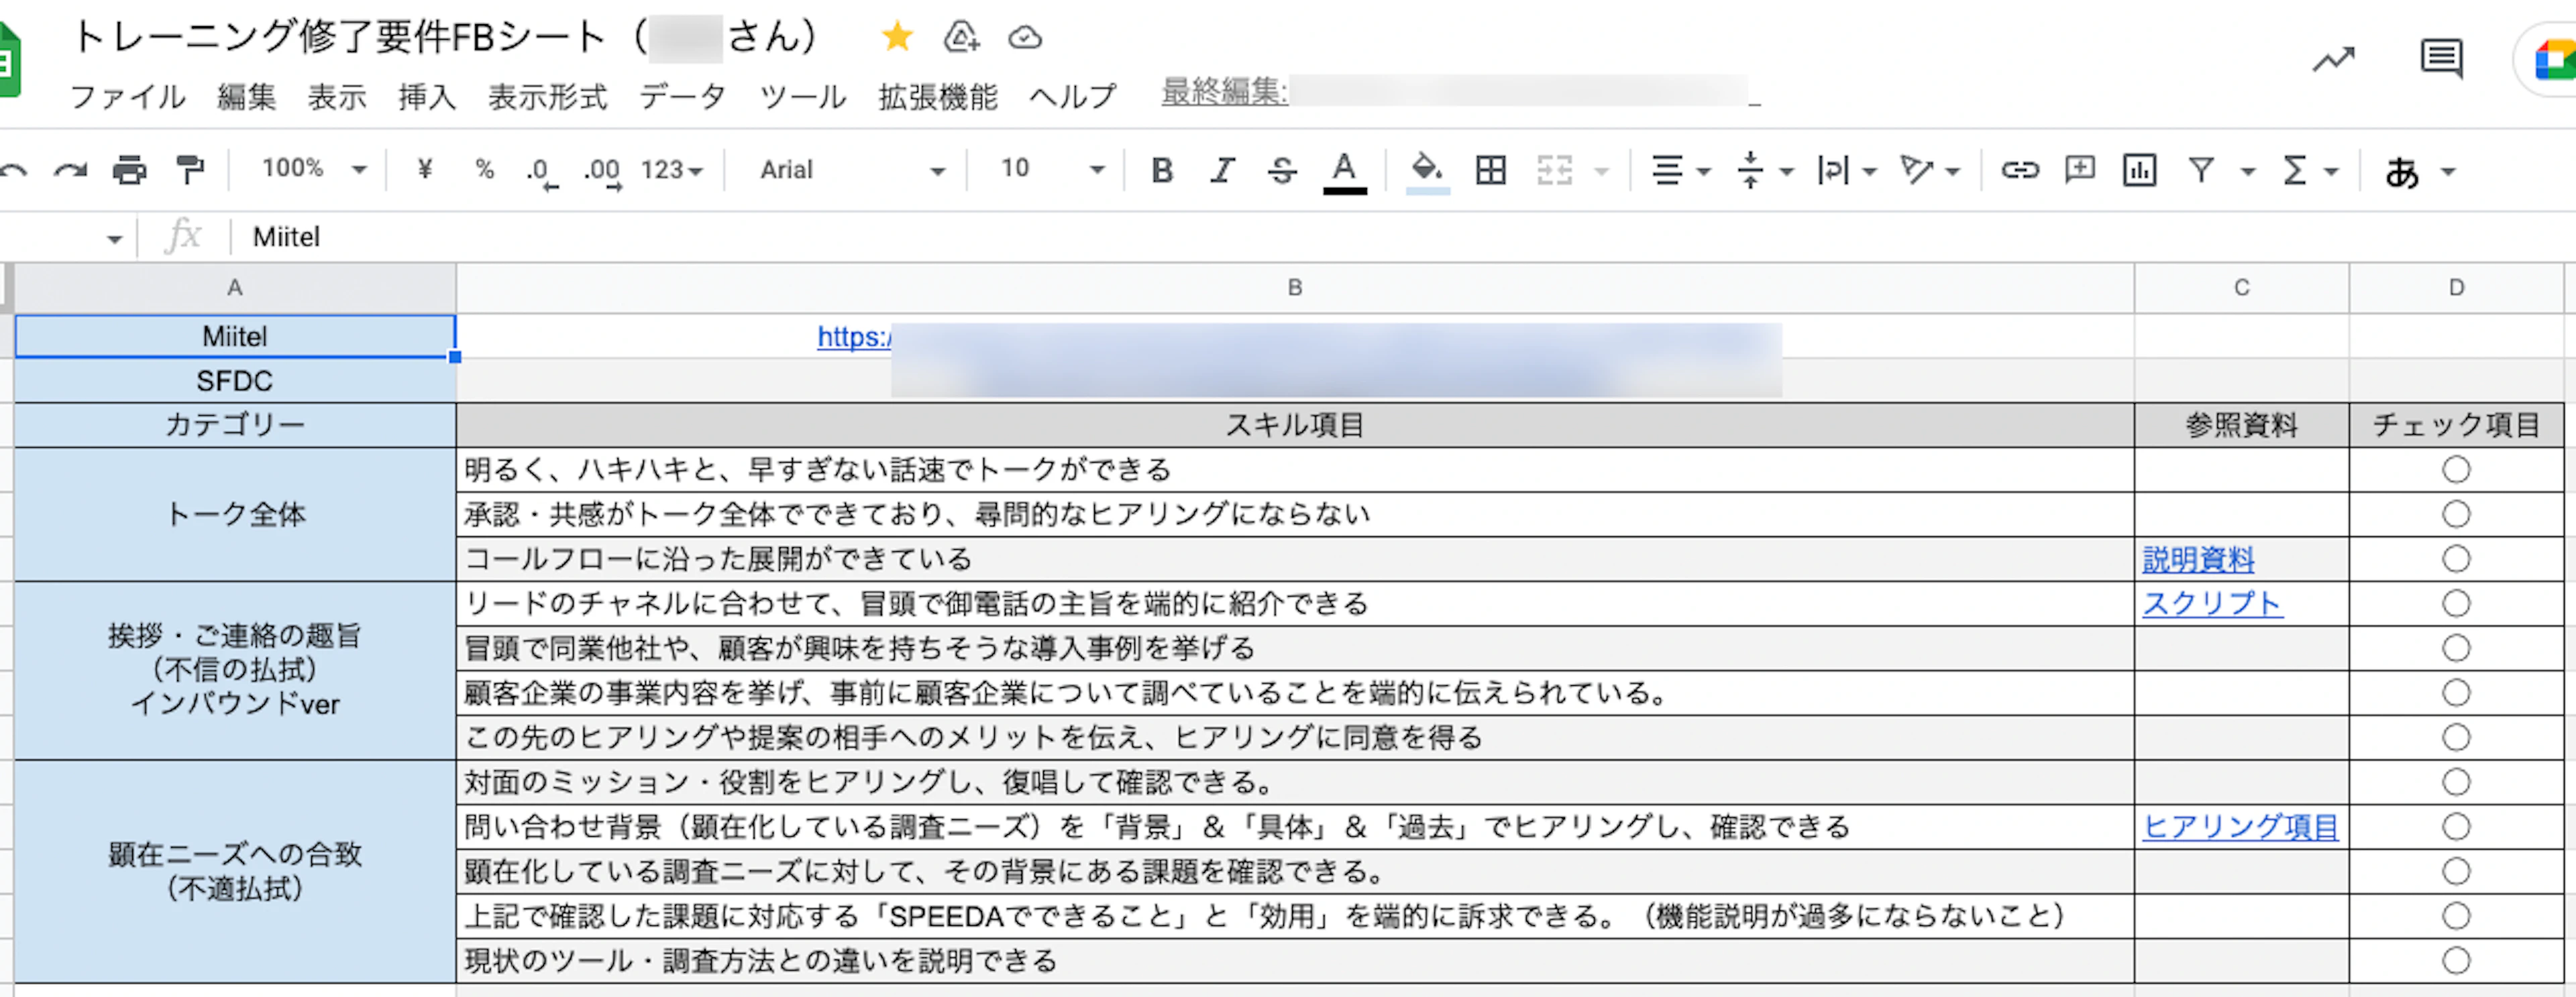Open text color picker

point(1344,172)
